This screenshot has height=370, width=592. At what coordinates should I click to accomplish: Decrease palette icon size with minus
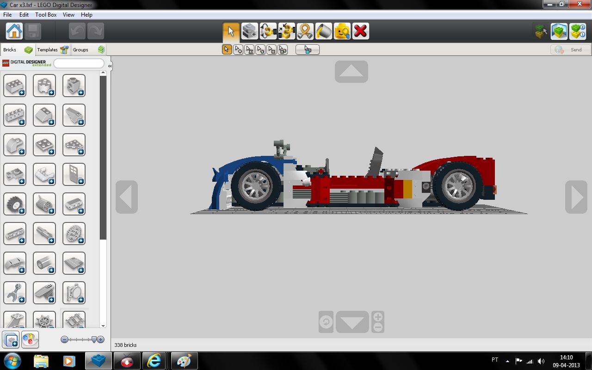coord(64,339)
